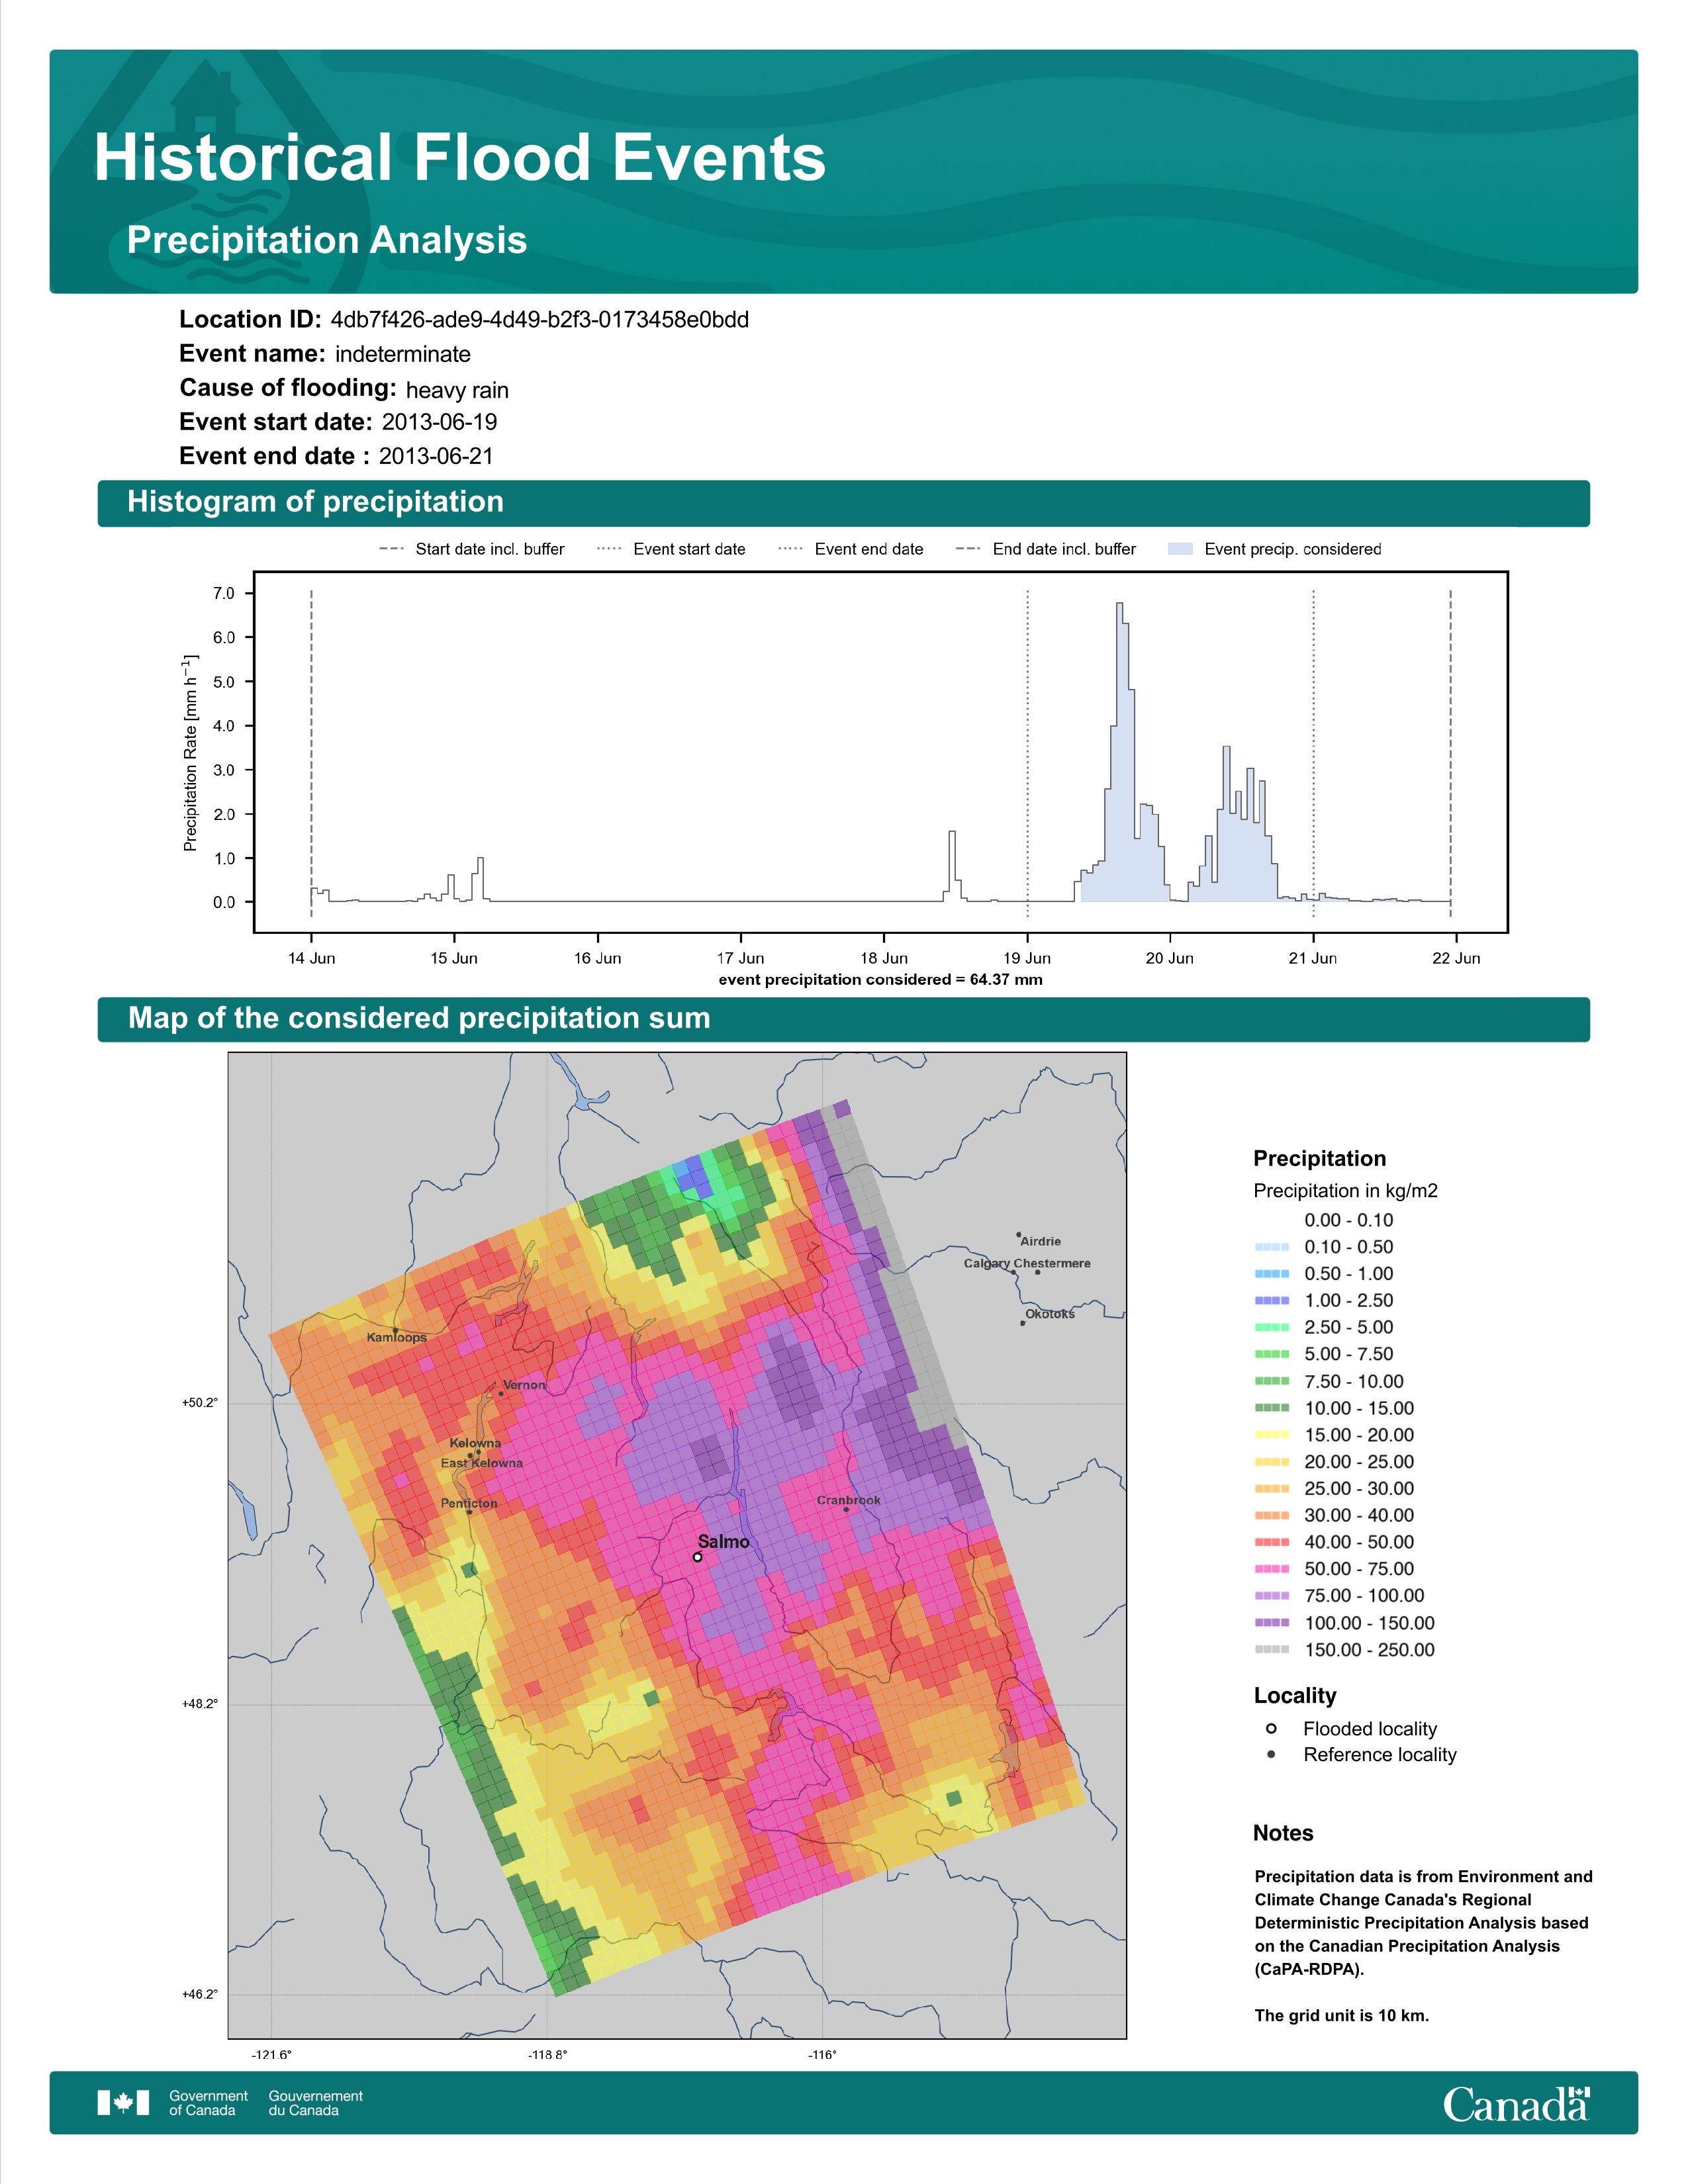This screenshot has height=2184, width=1688.
Task: Click the East Kelowna label on the map
Action: click(x=482, y=1463)
